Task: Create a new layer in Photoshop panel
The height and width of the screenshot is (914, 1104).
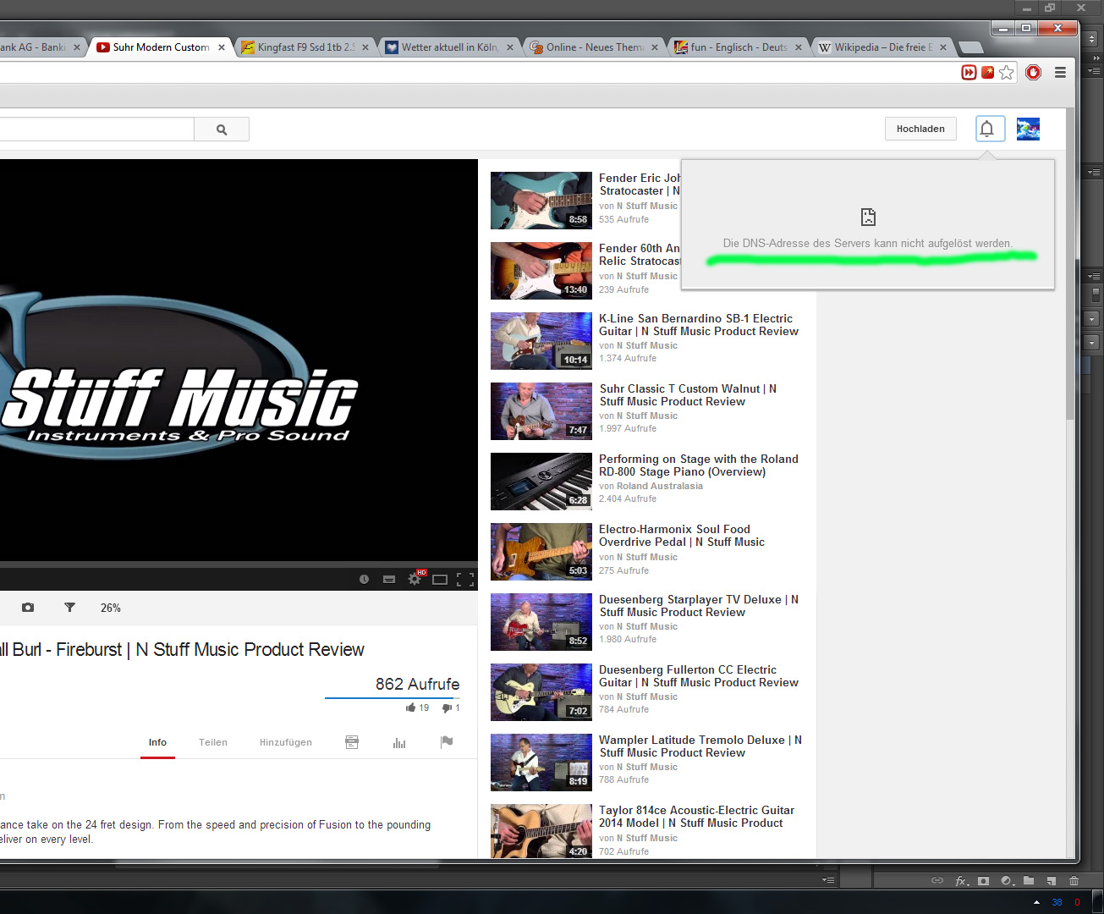Action: click(x=1051, y=881)
